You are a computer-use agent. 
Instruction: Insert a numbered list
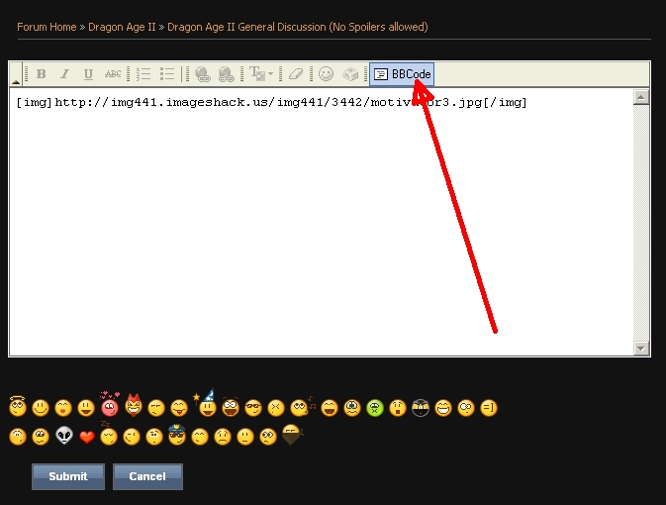point(143,74)
